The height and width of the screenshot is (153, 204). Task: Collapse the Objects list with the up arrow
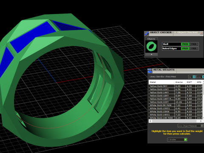[x=151, y=54]
